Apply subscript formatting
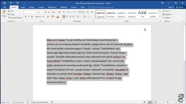Screen dimensions: 186x104 coord(40,17)
